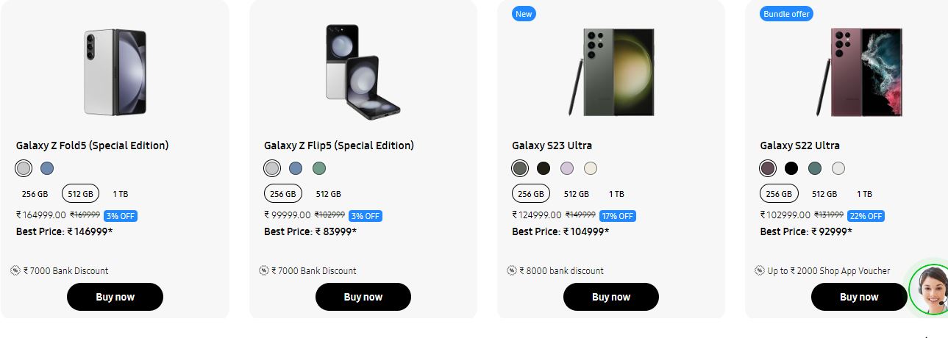Click the discount icon beside ₹7000 Bank Discount on Fold5
The width and height of the screenshot is (948, 338).
click(x=15, y=270)
